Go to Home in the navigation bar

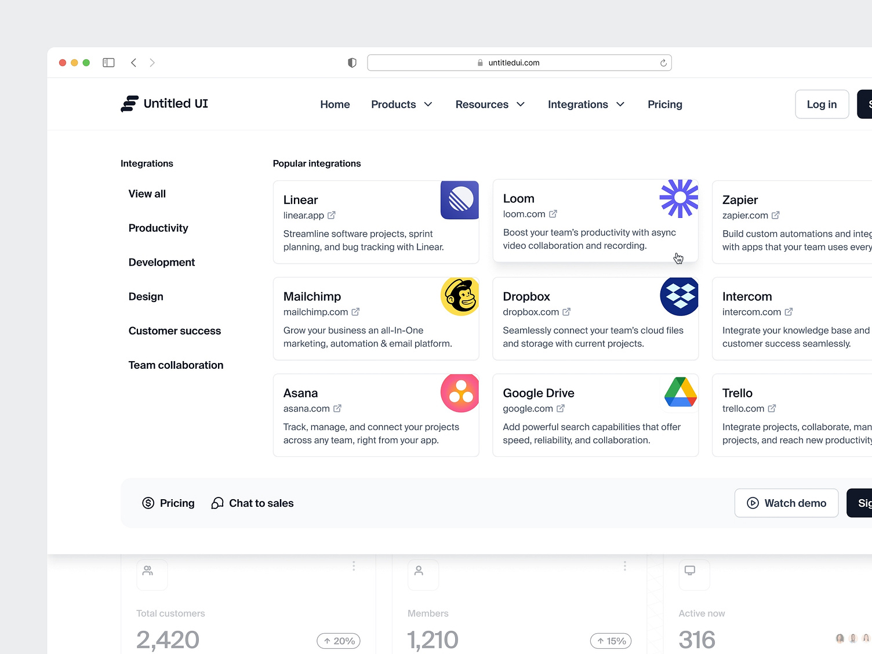(x=335, y=104)
